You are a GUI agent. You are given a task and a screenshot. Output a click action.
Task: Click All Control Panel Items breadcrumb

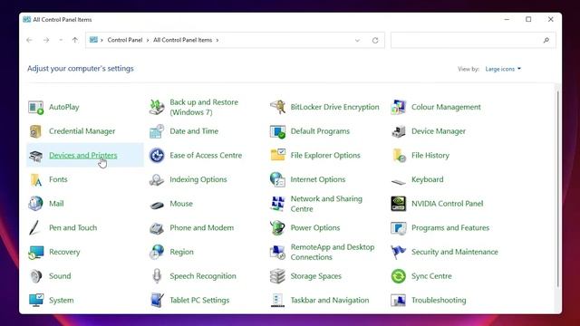point(183,40)
